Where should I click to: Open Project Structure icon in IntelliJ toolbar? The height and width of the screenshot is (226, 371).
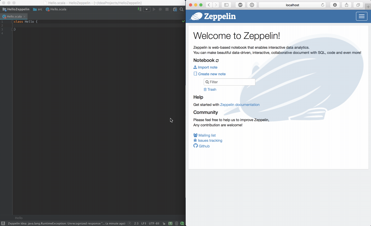pyautogui.click(x=175, y=9)
